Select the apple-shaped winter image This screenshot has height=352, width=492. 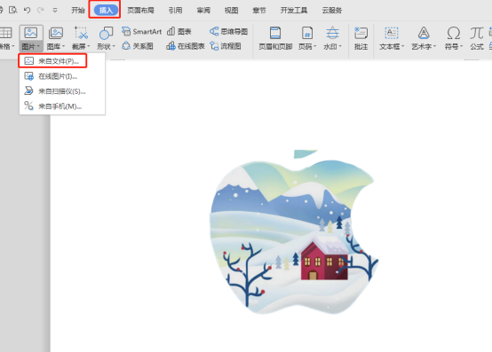click(294, 232)
